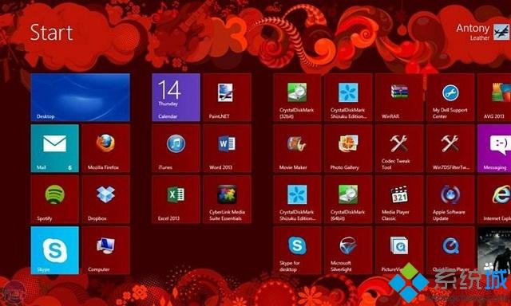Open the Dropbox tile
This screenshot has height=306, width=511.
(106, 199)
